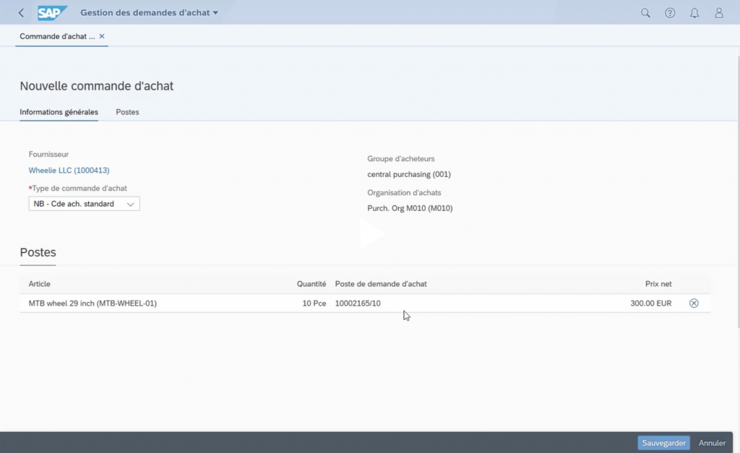The image size is (740, 453).
Task: Open the search magnifier icon
Action: [645, 13]
